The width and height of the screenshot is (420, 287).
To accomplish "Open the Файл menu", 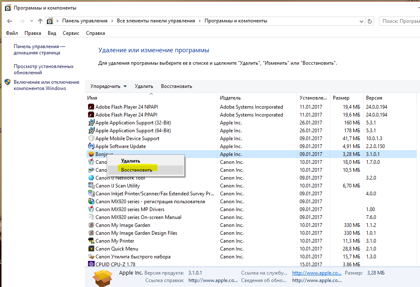I will [12, 33].
